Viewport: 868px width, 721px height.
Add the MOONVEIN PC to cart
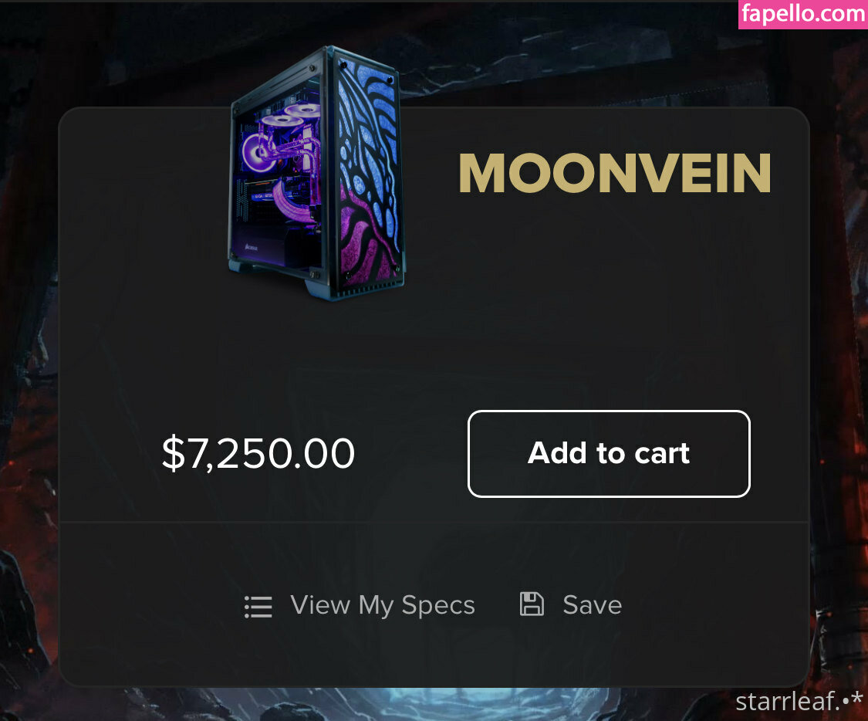[609, 454]
